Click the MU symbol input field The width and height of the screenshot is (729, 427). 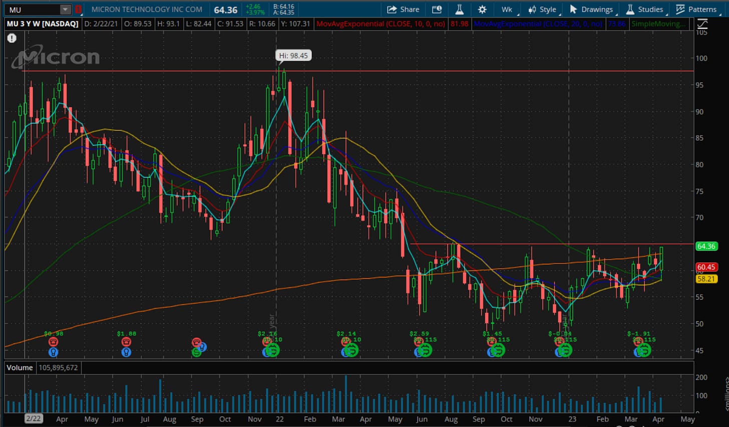[x=33, y=10]
